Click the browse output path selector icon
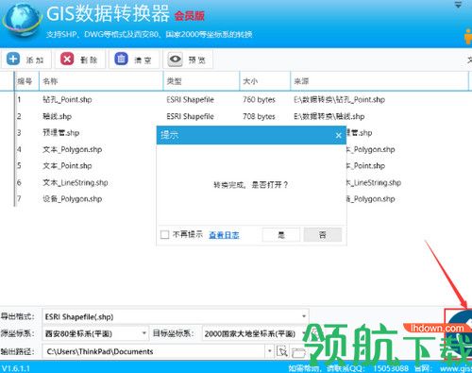 [282, 351]
